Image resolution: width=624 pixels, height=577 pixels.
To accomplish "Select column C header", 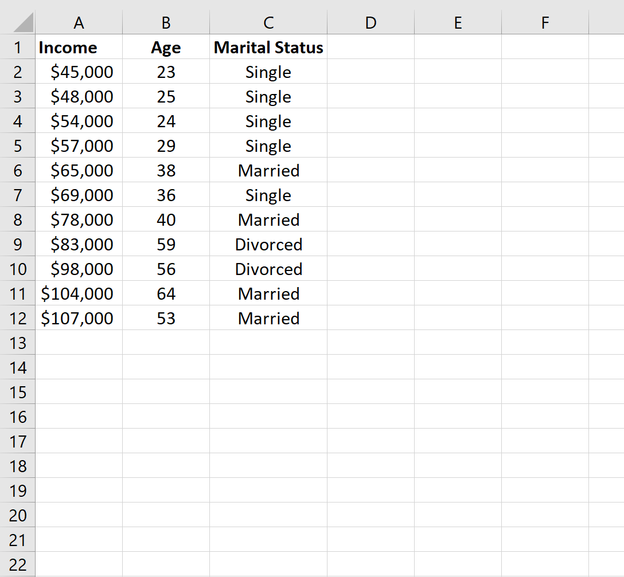I will pyautogui.click(x=268, y=23).
